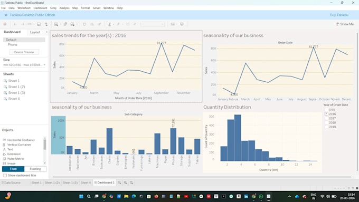
Task: Switch to the Layout pane tab
Action: (35, 32)
